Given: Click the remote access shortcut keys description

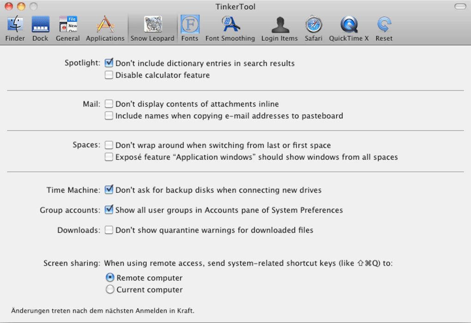Looking at the screenshot, I should click(x=248, y=263).
